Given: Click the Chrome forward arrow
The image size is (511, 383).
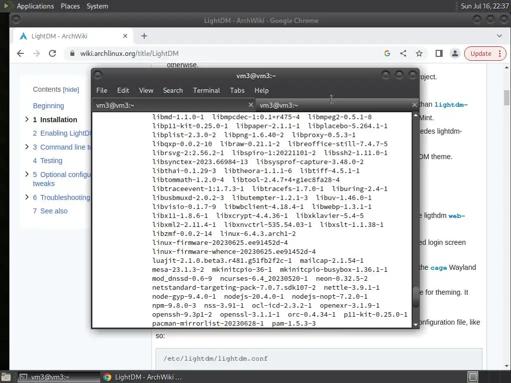Looking at the screenshot, I should pyautogui.click(x=36, y=53).
